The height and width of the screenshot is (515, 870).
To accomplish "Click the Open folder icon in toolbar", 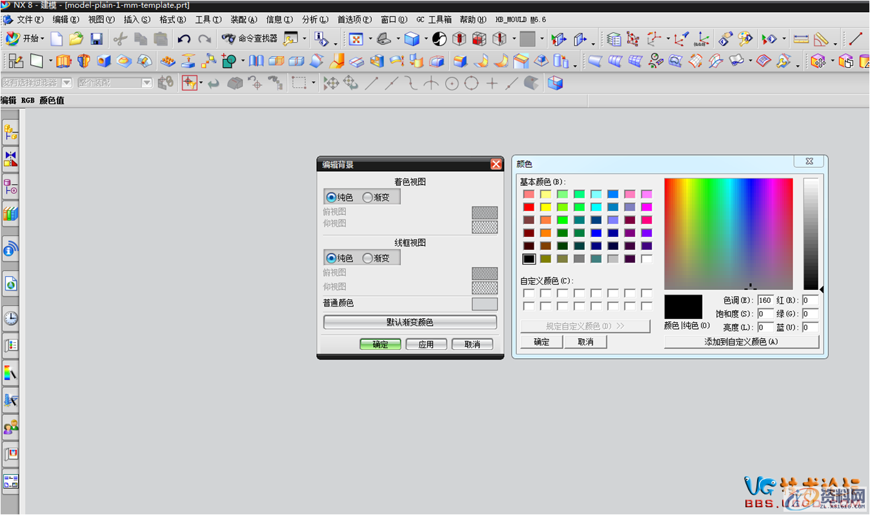I will pos(76,39).
